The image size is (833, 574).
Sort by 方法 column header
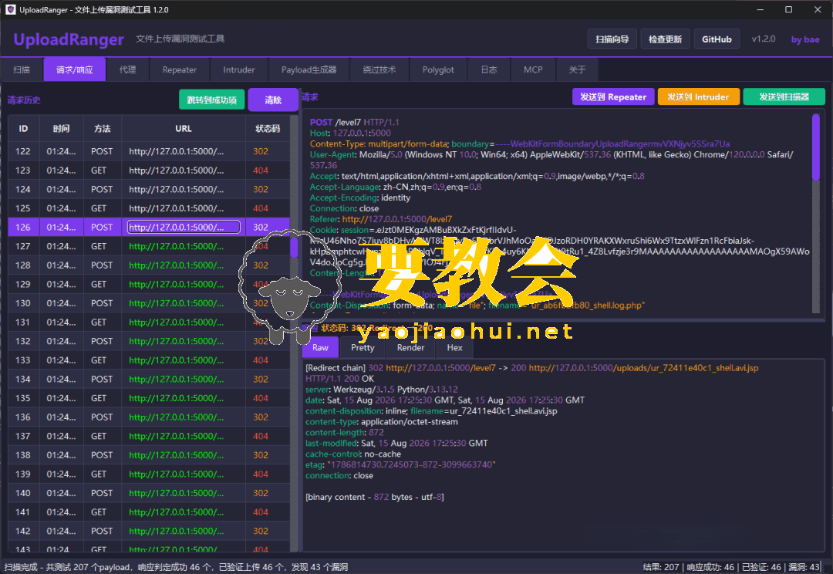103,129
